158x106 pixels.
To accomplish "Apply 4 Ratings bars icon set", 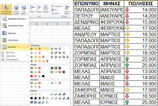I will coord(58,94).
